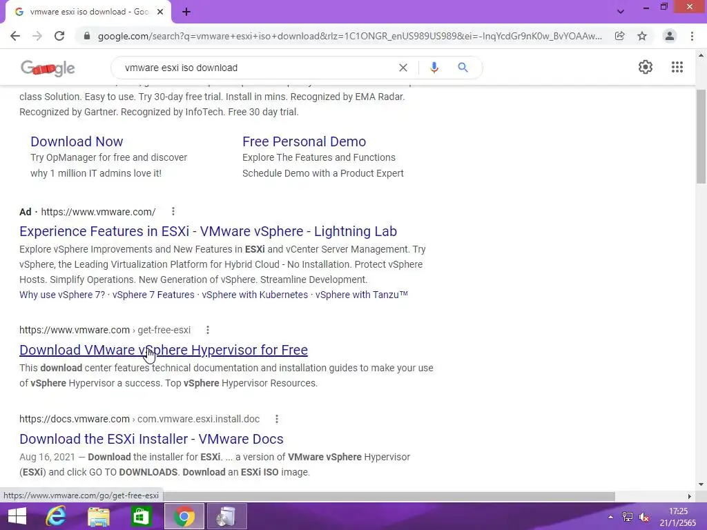Click the horizontal scrollbar right arrow
Screen dimensions: 707x530
click(689, 496)
